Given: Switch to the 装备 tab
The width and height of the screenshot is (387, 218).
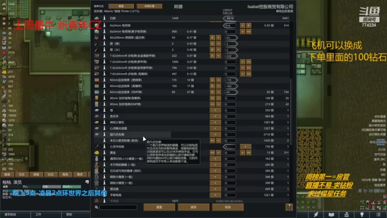Looking at the screenshot, I should click(x=36, y=174).
